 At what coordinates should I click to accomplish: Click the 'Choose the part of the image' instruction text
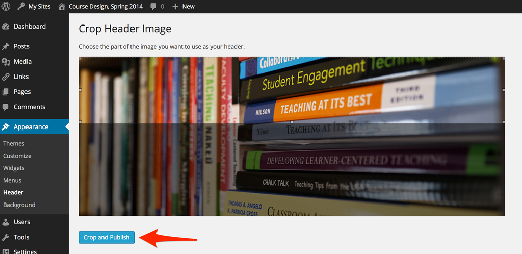(162, 47)
